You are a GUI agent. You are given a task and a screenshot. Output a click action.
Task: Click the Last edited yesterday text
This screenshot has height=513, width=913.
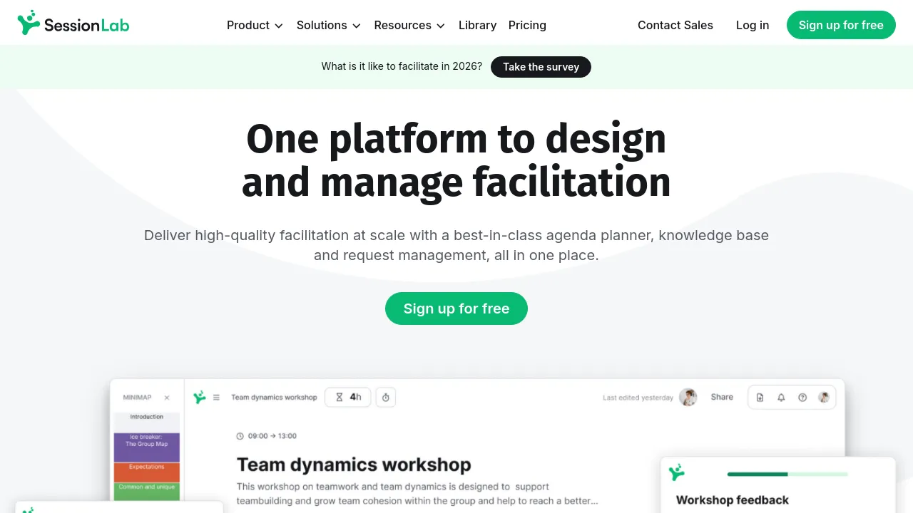[638, 398]
